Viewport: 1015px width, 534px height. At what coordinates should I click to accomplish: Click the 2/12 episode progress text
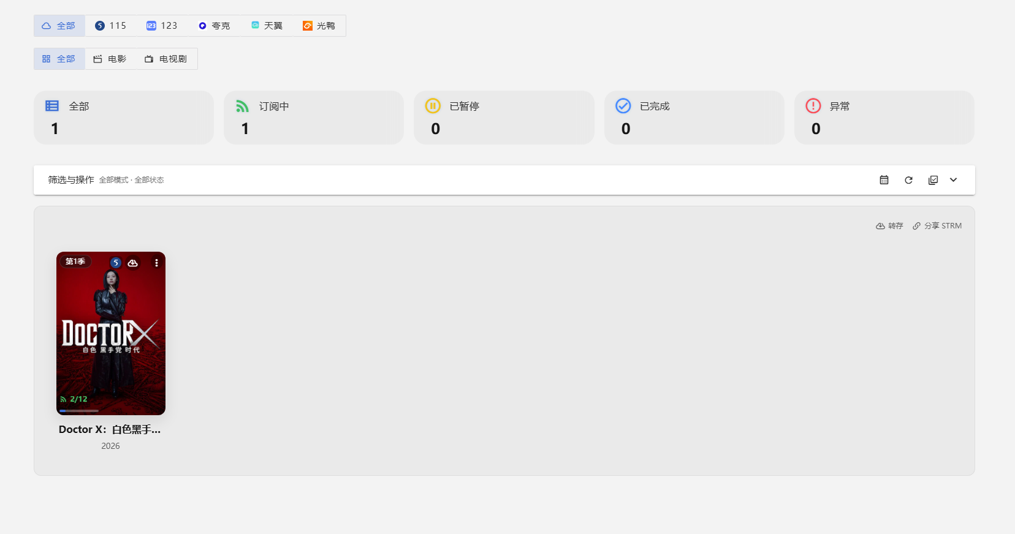point(78,399)
